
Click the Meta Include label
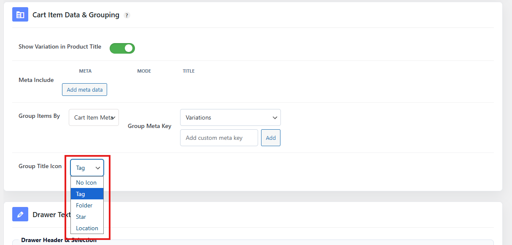[36, 80]
